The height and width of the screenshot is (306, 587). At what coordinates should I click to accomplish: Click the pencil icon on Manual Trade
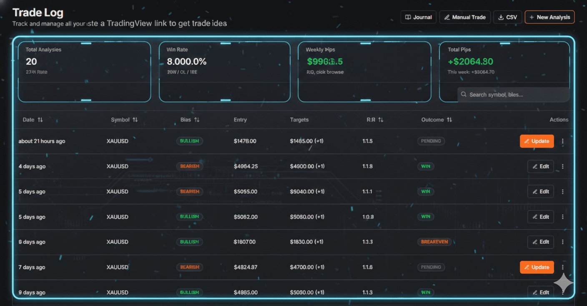pyautogui.click(x=447, y=17)
